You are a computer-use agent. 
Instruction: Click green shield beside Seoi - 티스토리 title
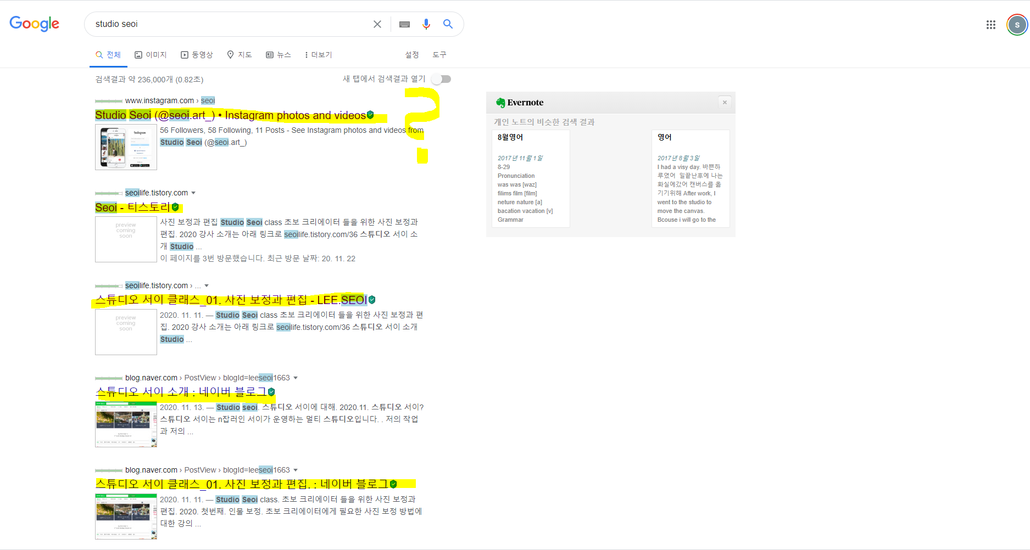pyautogui.click(x=175, y=207)
